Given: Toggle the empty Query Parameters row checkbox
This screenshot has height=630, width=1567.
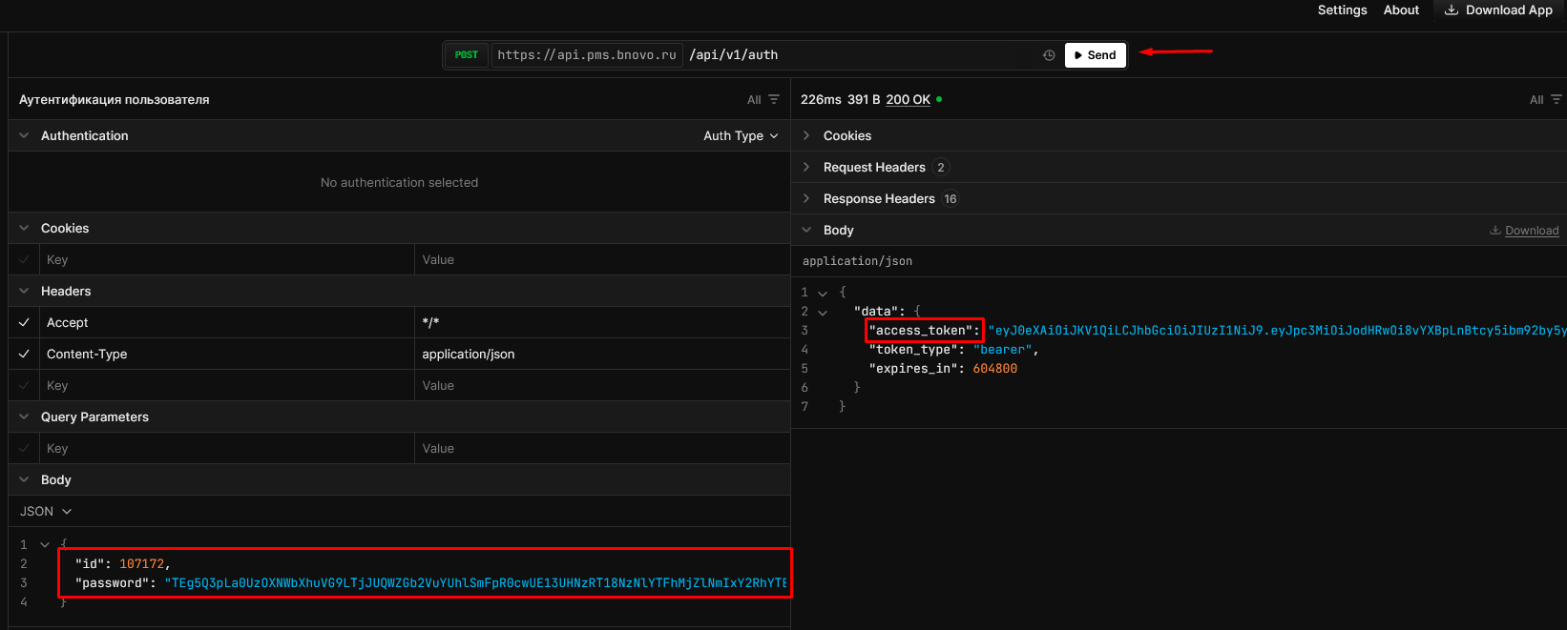Looking at the screenshot, I should 24,448.
